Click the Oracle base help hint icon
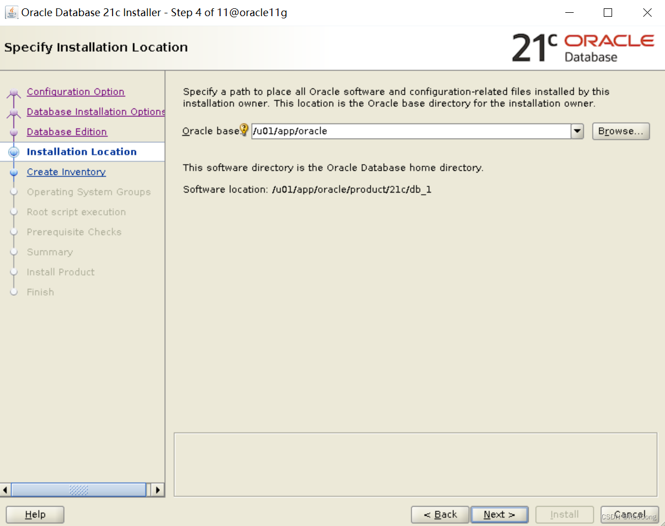The width and height of the screenshot is (665, 526). coord(244,130)
